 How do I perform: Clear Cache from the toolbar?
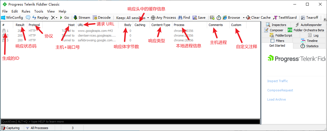click(x=258, y=18)
